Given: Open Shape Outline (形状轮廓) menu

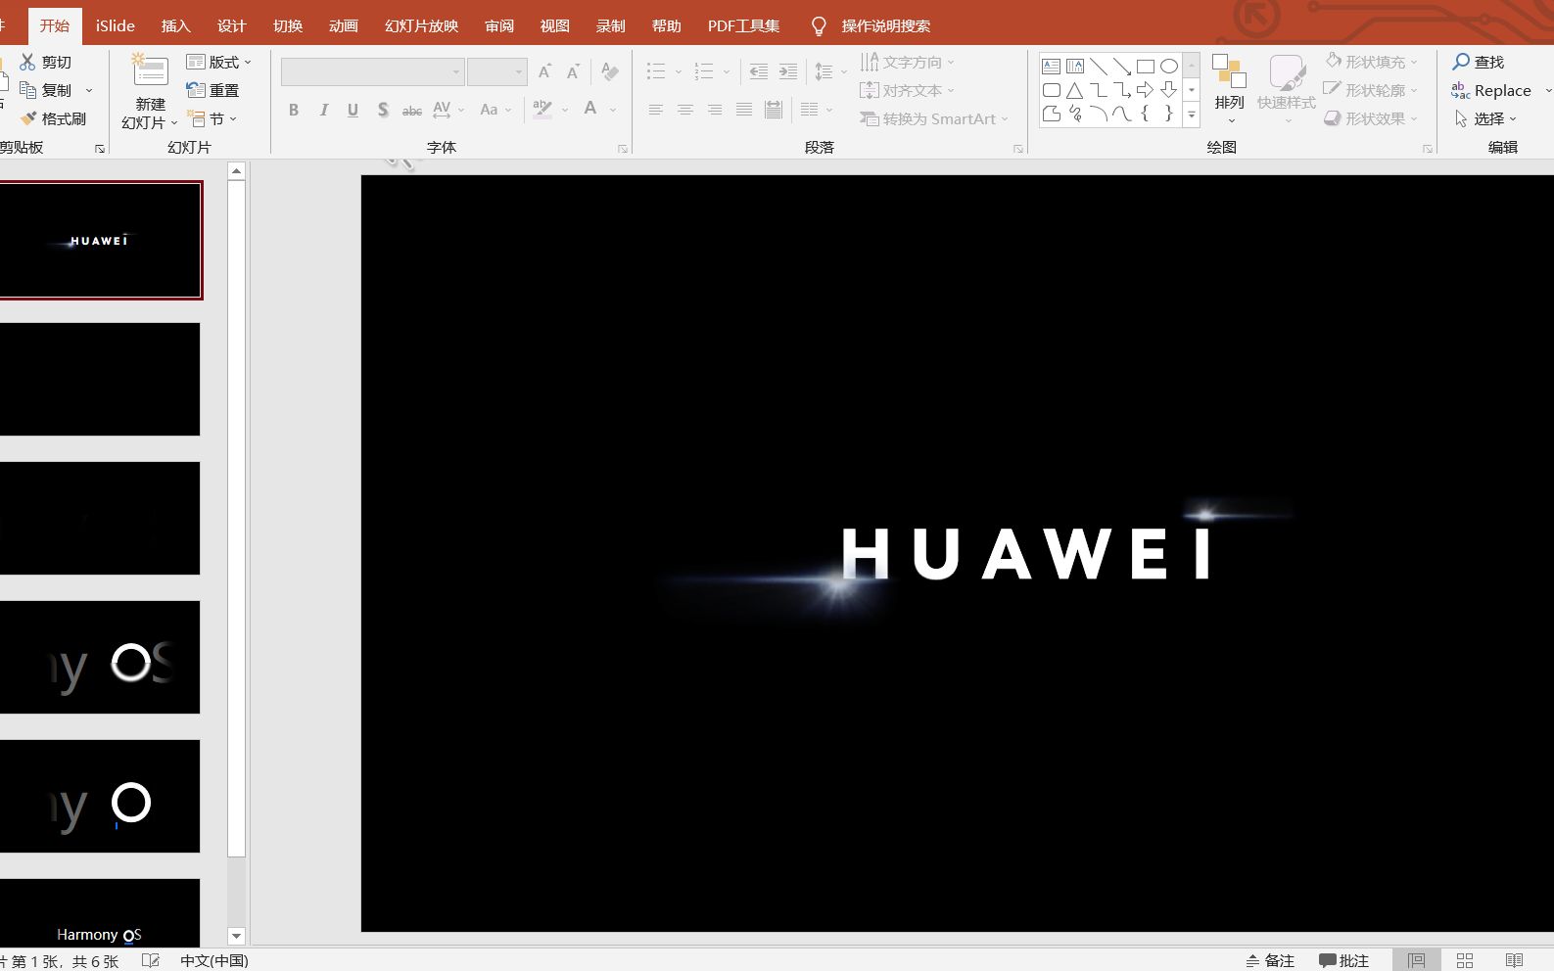Looking at the screenshot, I should [1371, 90].
